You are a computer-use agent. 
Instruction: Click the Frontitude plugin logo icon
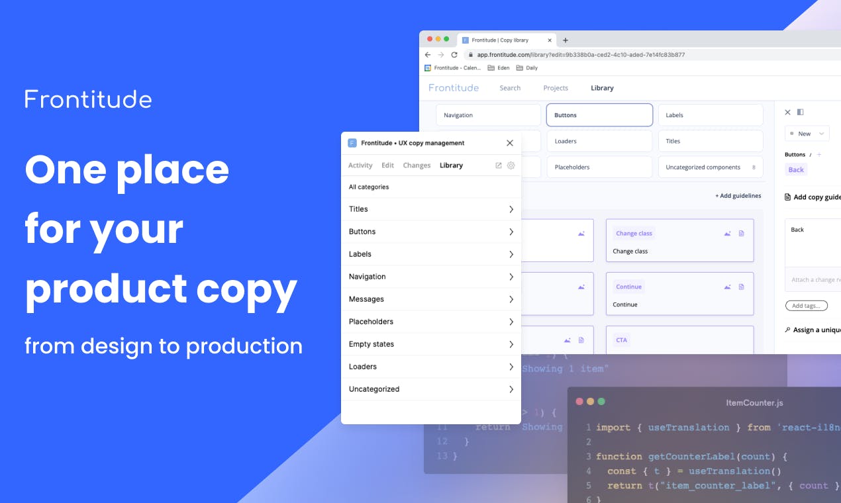352,143
